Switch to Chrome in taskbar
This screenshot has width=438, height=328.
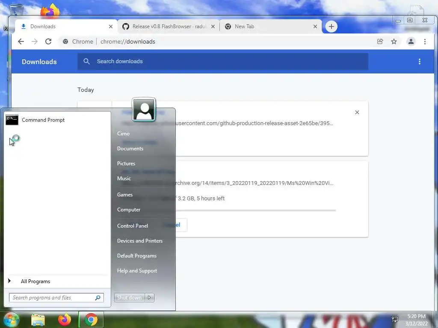click(91, 319)
